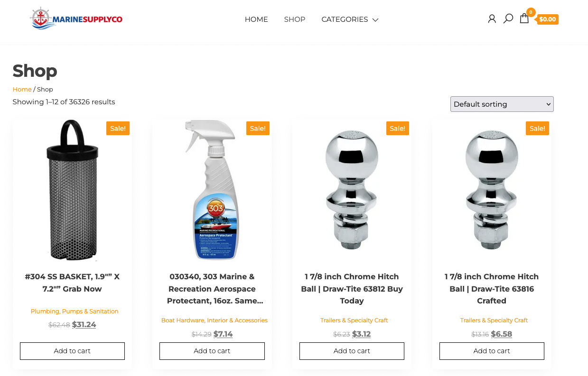Expand the Categories menu chevron
This screenshot has width=588, height=376.
tap(375, 20)
